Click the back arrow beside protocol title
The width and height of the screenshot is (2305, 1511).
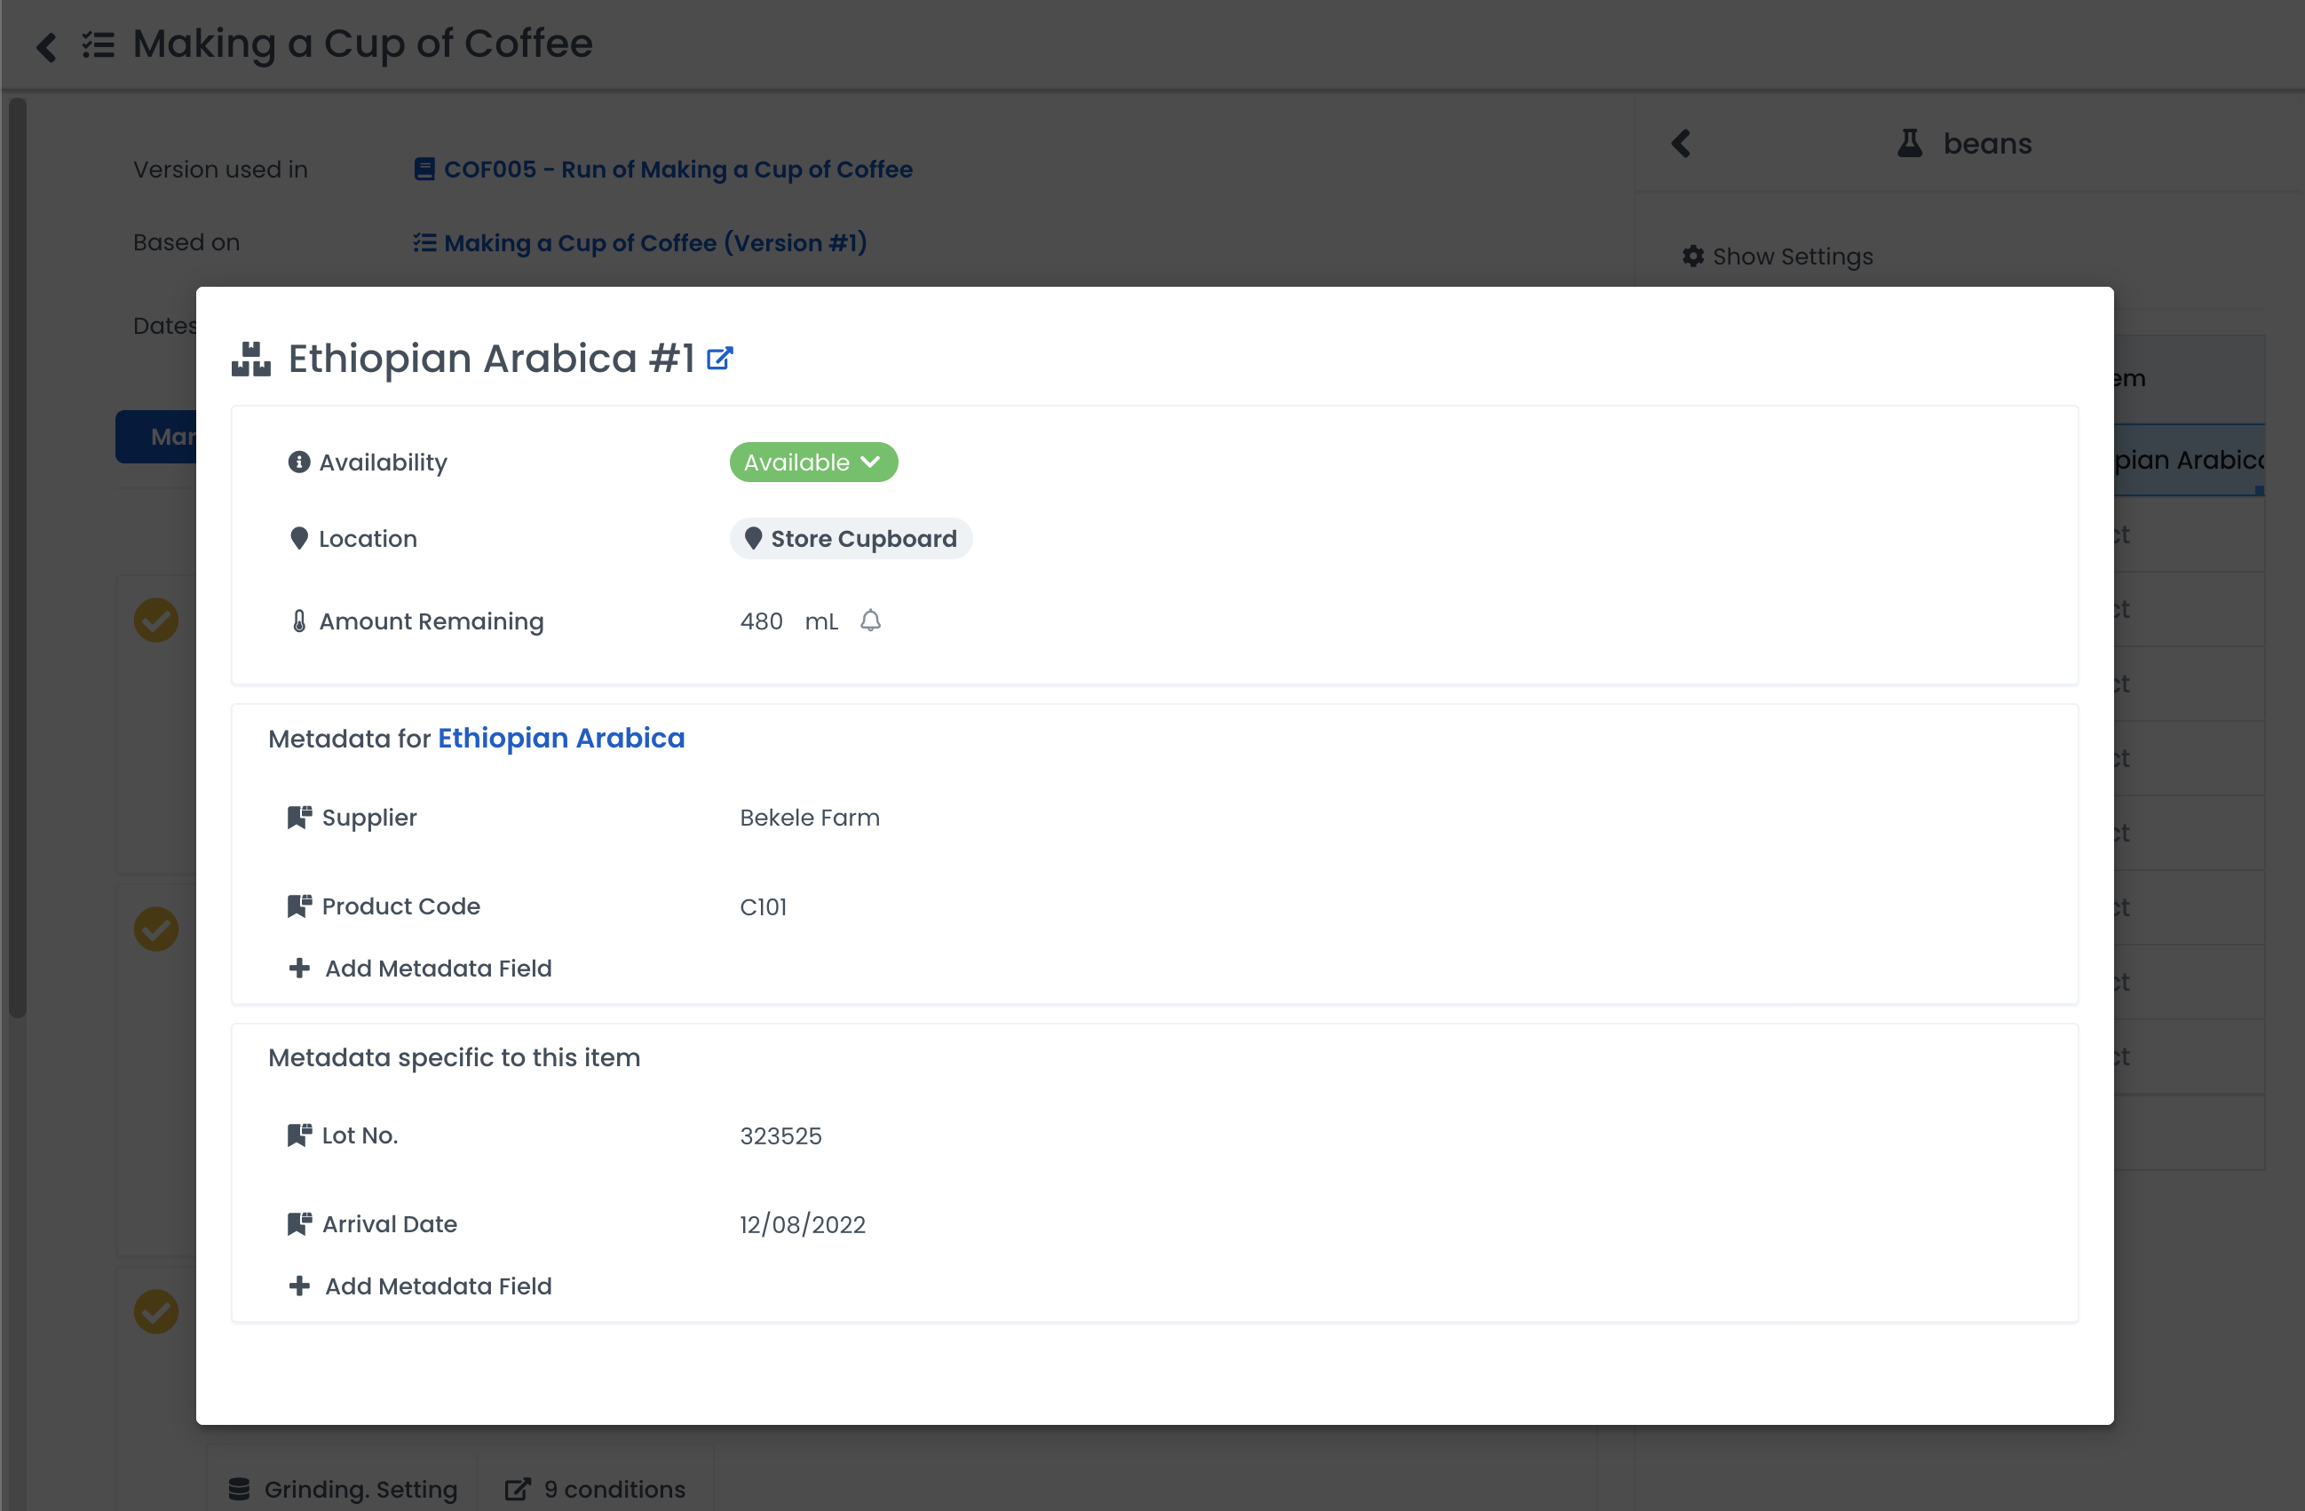[x=46, y=45]
